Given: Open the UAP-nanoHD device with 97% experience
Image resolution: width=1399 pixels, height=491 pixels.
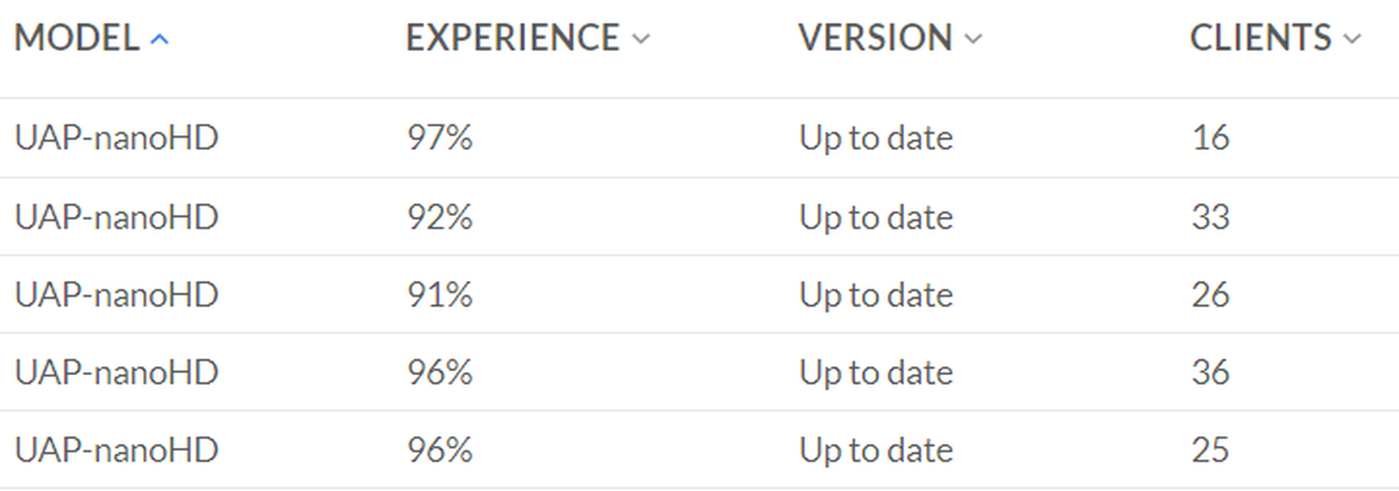Looking at the screenshot, I should click(117, 138).
